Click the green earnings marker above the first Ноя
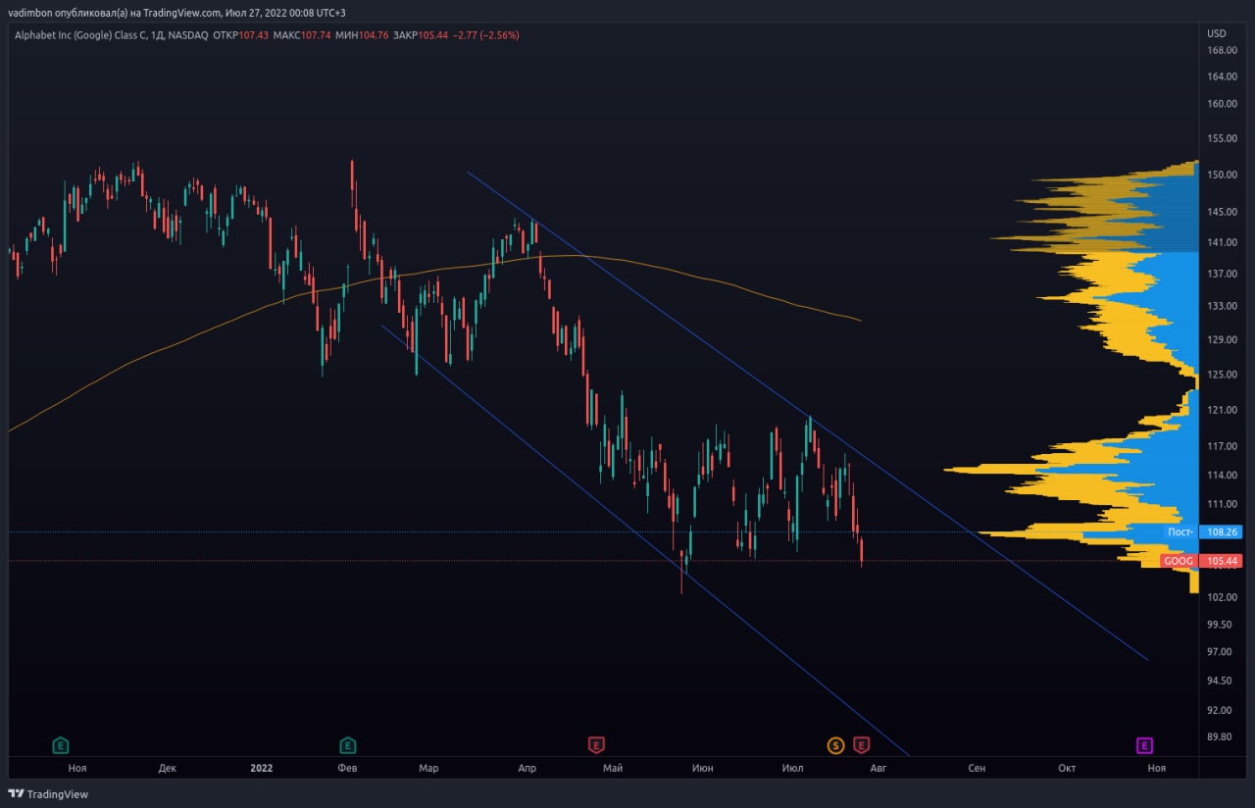1255x808 pixels. (x=61, y=745)
